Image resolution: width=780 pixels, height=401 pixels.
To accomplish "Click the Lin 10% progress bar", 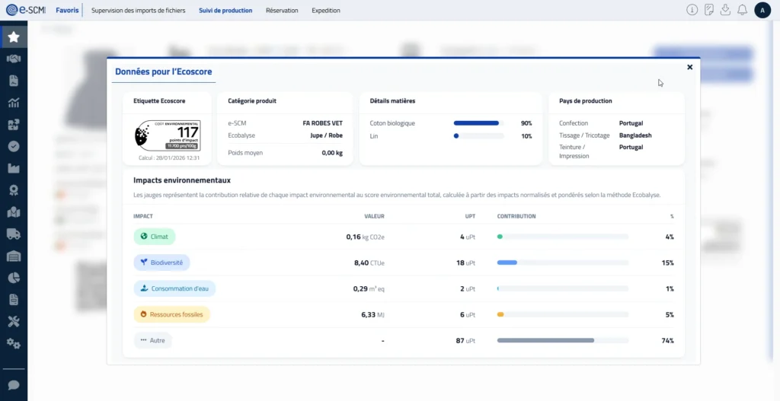I will click(x=478, y=135).
